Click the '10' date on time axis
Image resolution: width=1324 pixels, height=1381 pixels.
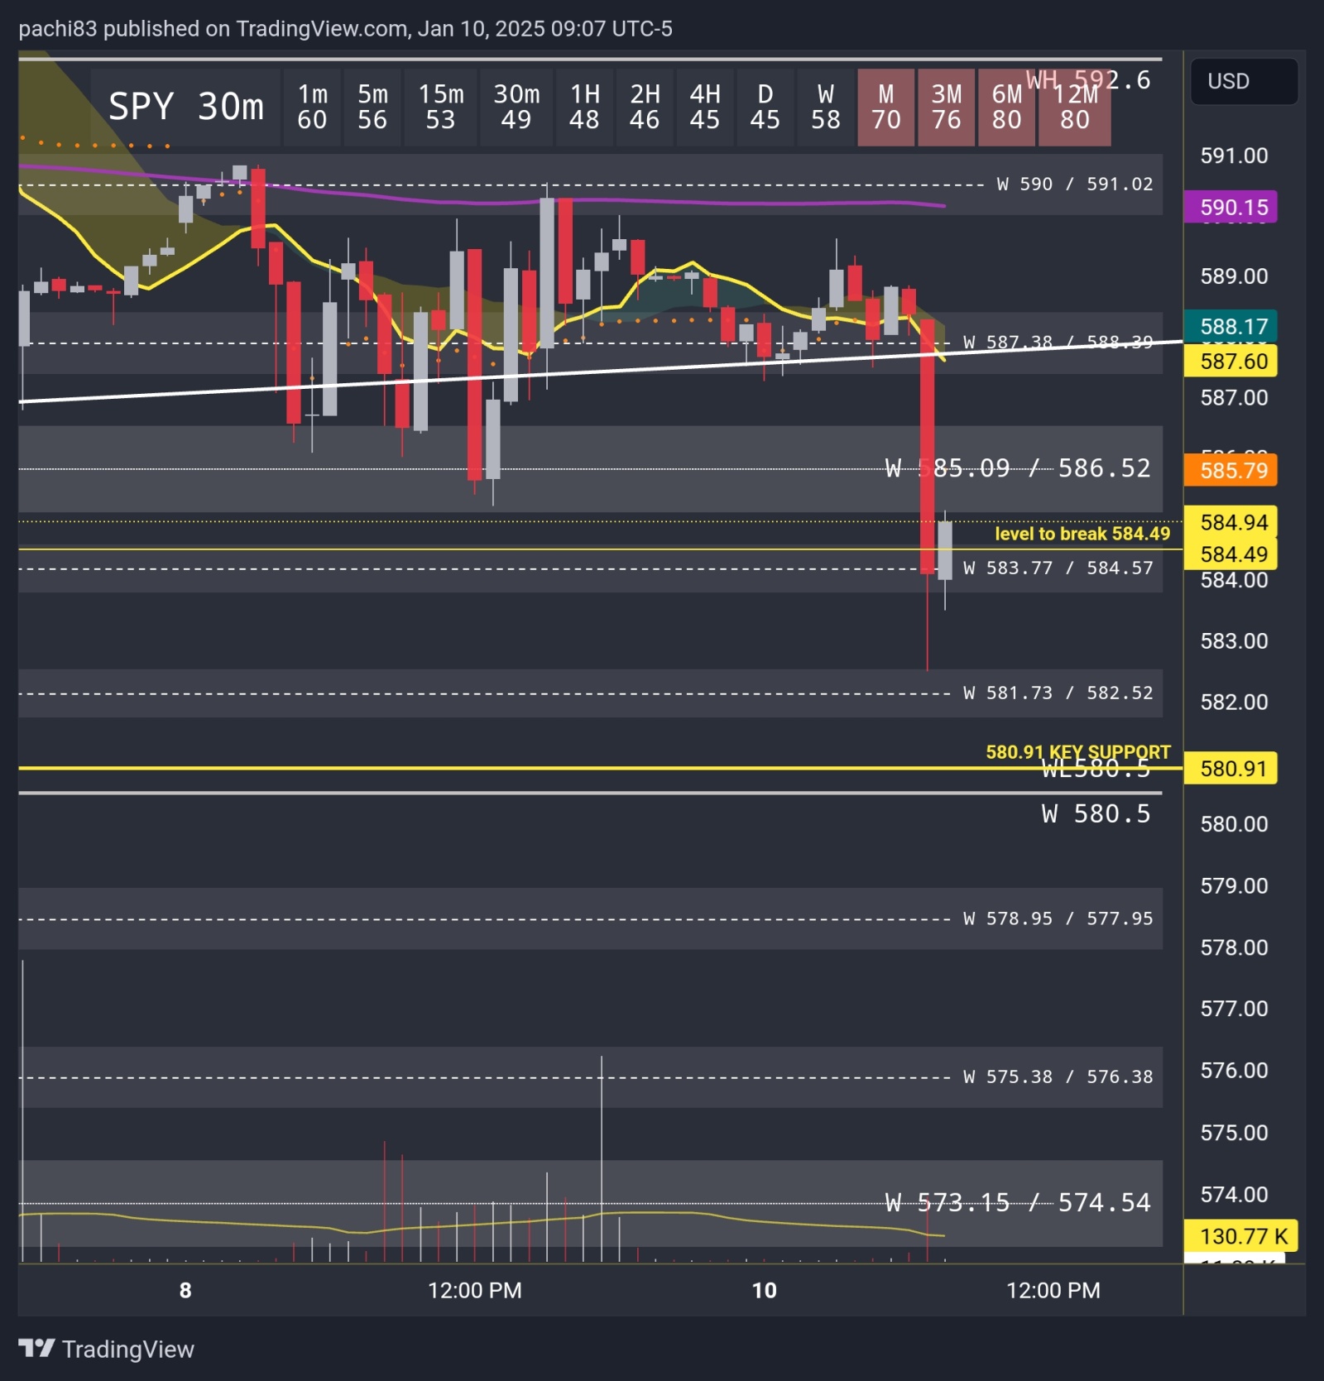click(765, 1290)
